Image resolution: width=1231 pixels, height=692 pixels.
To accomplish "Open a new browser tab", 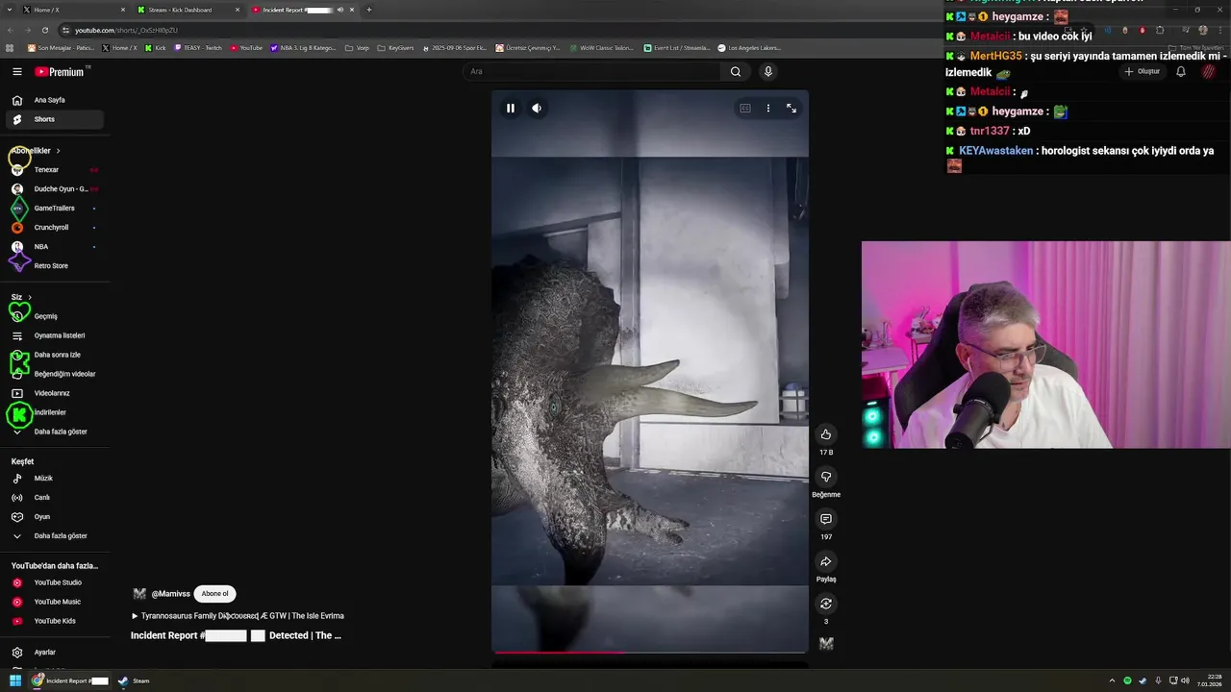I will click(369, 10).
